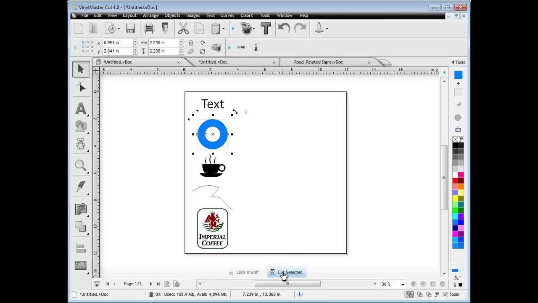Click the horizontal arrow mirror icon
The width and height of the screenshot is (538, 303).
[241, 47]
